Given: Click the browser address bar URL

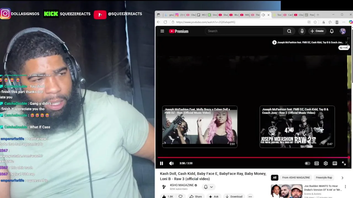Looking at the screenshot, I should 205,22.
